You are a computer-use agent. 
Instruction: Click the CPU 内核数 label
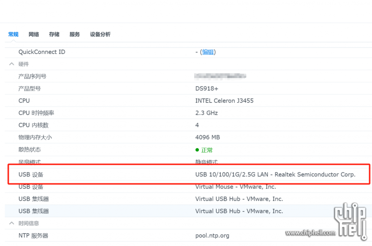[33, 125]
